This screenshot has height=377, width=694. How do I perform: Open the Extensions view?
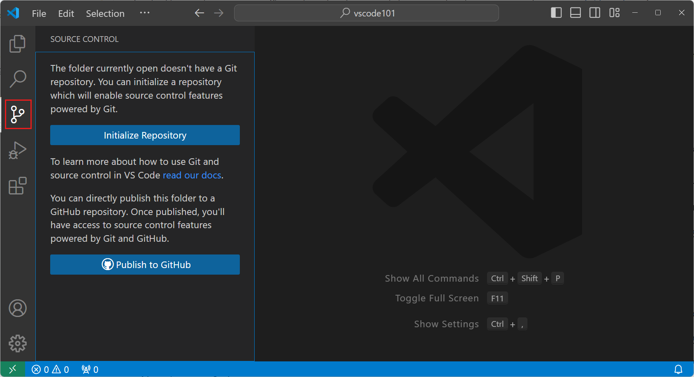(17, 186)
